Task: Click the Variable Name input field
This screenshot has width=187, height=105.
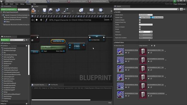Action: [146, 15]
